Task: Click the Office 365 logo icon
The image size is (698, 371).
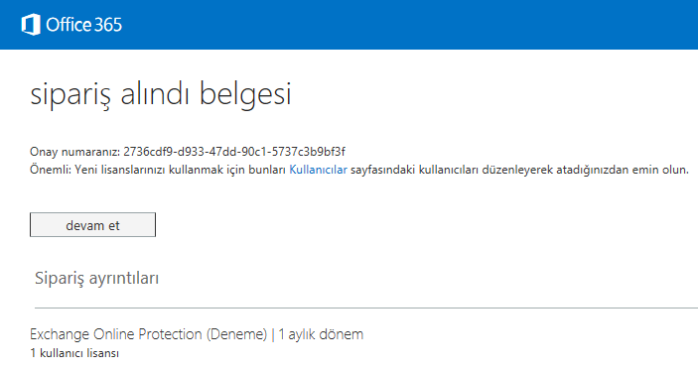Action: (31, 24)
